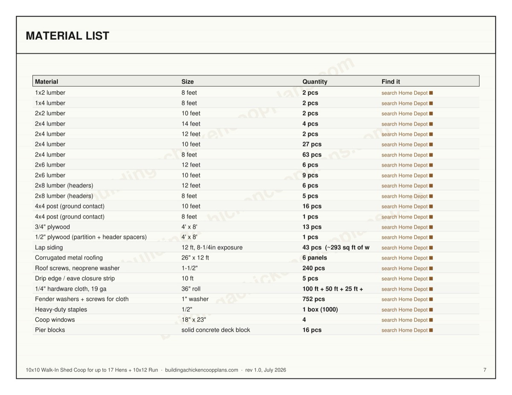Follow Home Depot link for 2x6 lumber 12 feet
Screen dimensions: 512x395
[x=404, y=165]
